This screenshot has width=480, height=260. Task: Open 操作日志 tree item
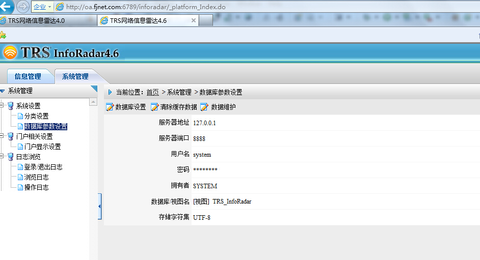[36, 187]
